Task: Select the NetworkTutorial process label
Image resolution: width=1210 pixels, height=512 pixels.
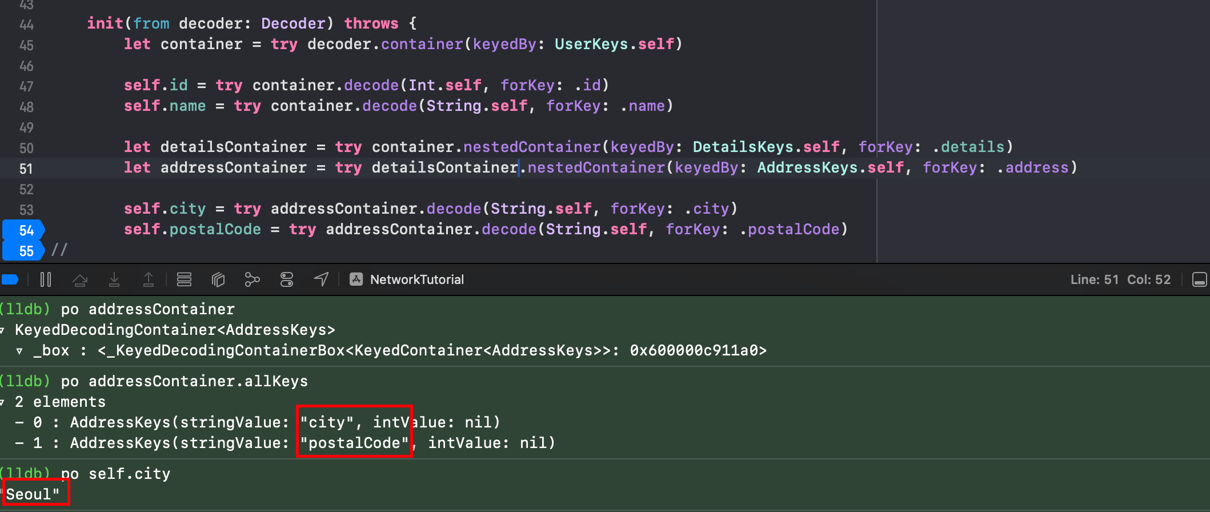Action: coord(417,279)
